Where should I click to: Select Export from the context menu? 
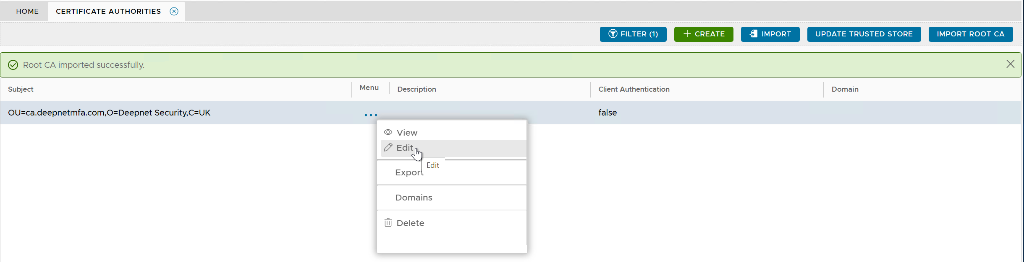(408, 172)
